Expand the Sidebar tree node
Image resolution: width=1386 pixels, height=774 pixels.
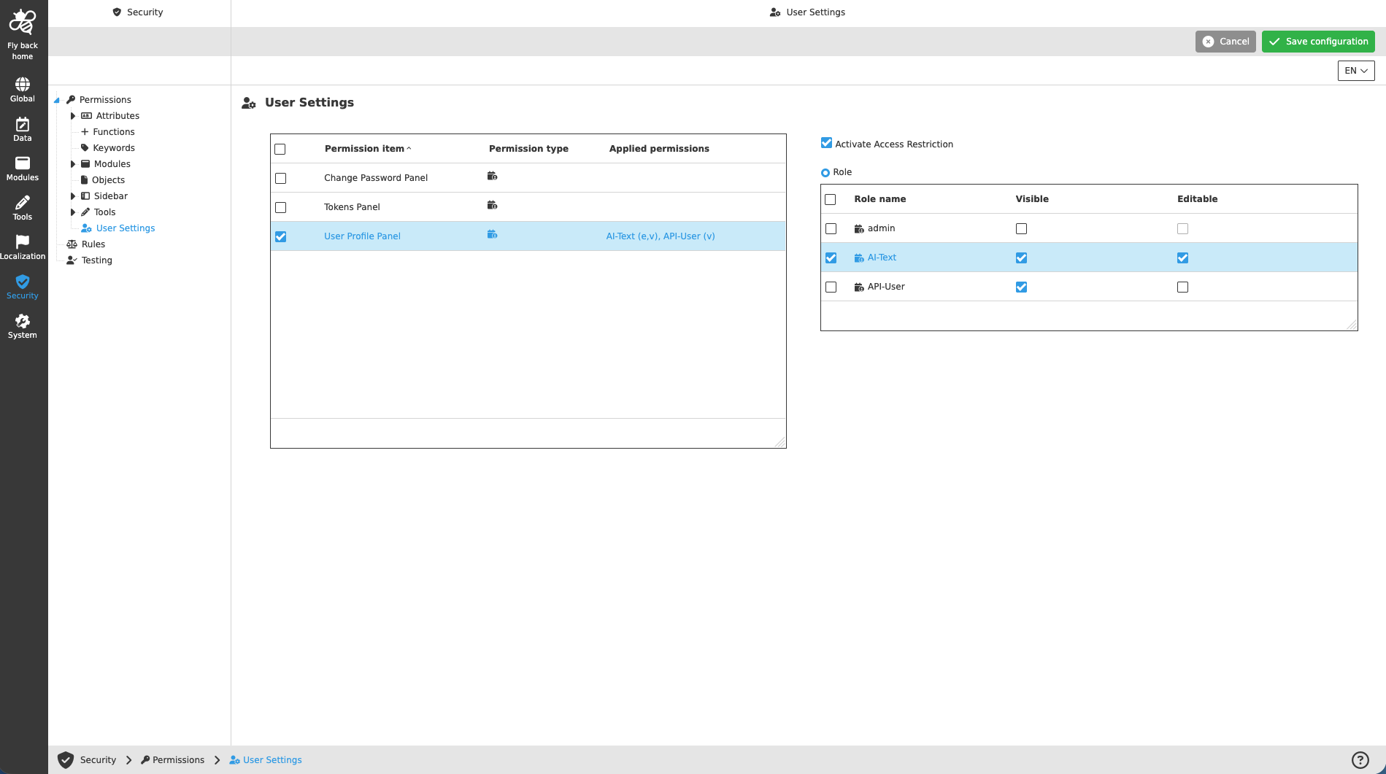[x=73, y=196]
